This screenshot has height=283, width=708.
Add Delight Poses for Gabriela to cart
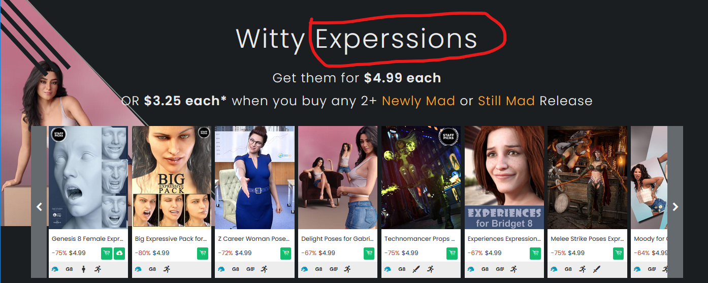coord(369,253)
